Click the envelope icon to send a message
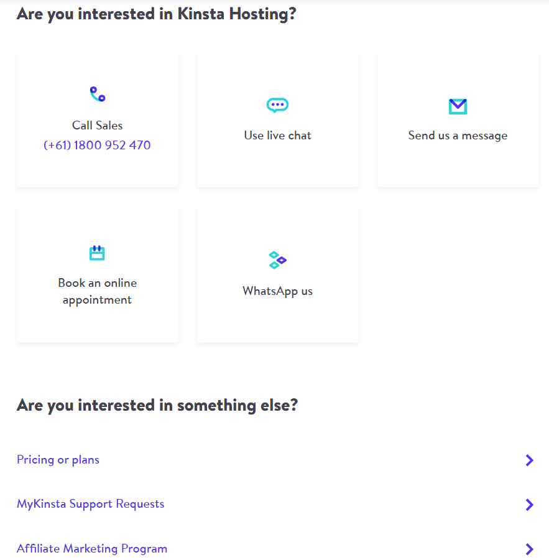This screenshot has height=560, width=549. (x=458, y=106)
